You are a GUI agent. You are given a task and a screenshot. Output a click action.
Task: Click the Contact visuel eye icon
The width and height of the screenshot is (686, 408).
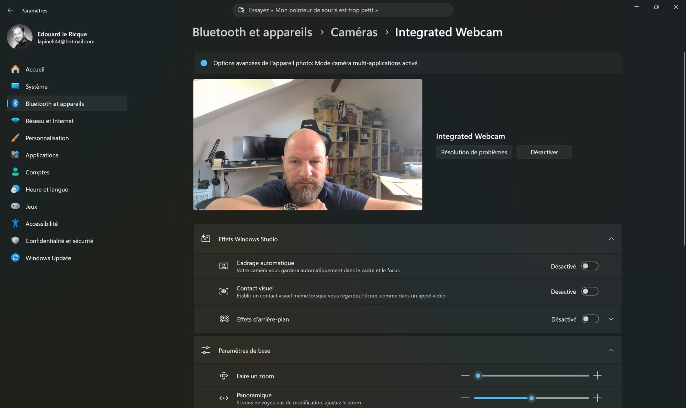(224, 292)
